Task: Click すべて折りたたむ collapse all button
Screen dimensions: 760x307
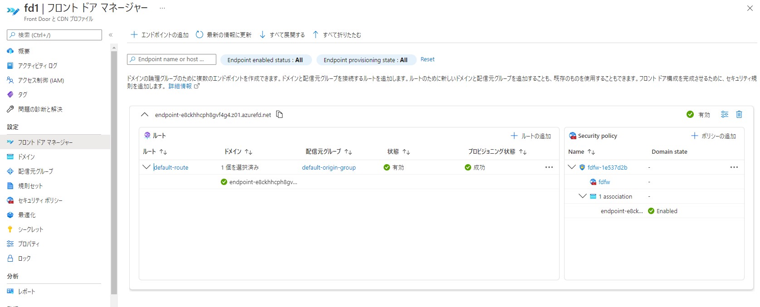Action: pyautogui.click(x=337, y=35)
